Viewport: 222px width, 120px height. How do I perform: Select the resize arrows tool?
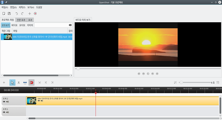pos(25,83)
